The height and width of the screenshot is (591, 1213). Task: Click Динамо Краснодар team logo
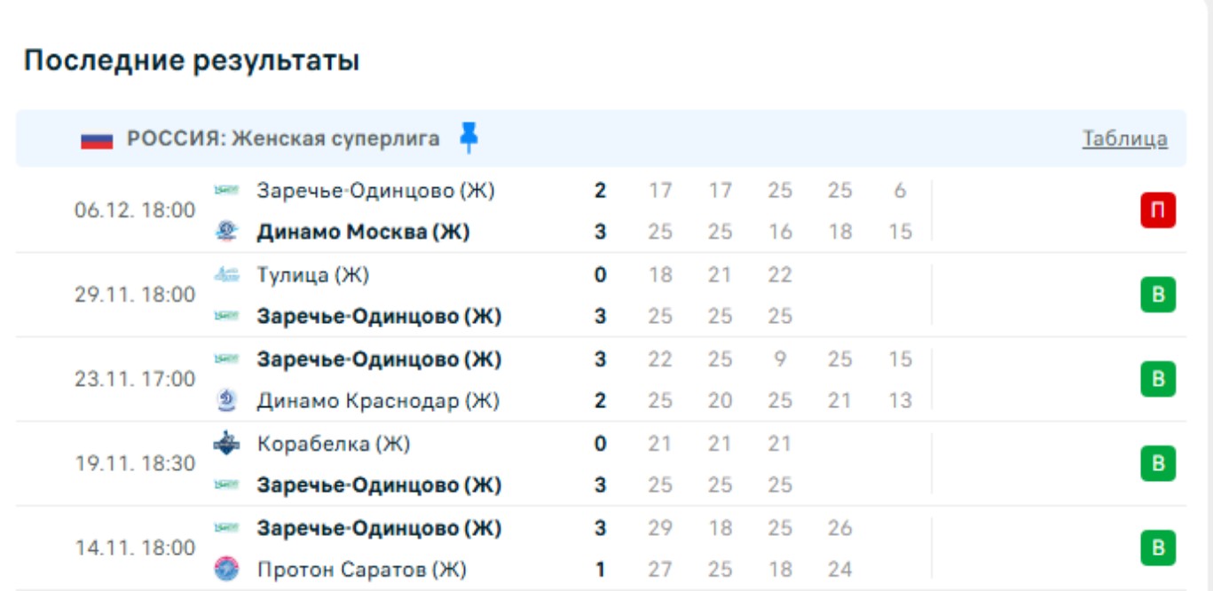point(227,401)
